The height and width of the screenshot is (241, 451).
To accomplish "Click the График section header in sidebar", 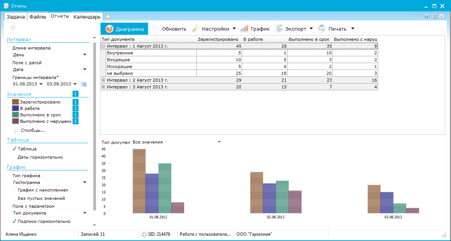I will coord(16,167).
